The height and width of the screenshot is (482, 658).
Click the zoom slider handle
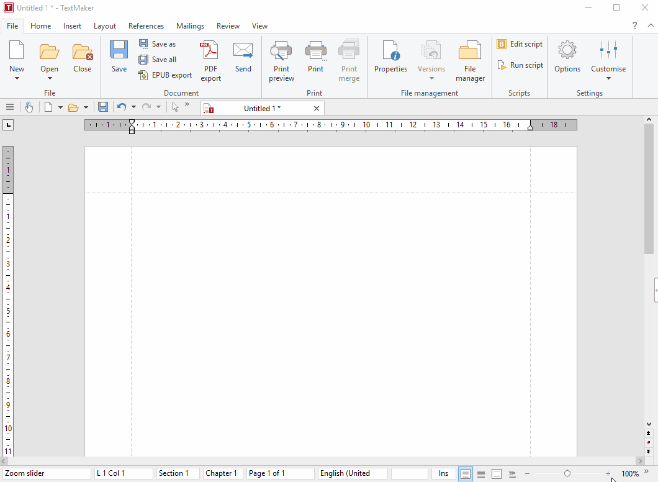point(567,474)
